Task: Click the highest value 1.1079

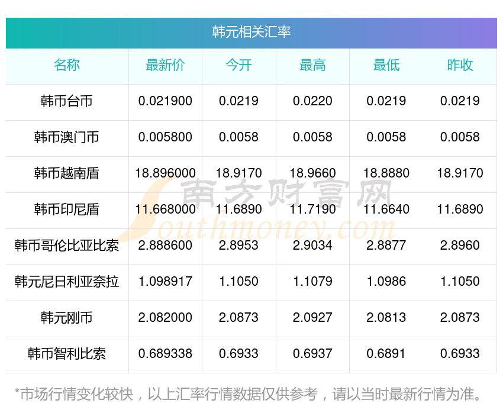Action: [x=312, y=282]
